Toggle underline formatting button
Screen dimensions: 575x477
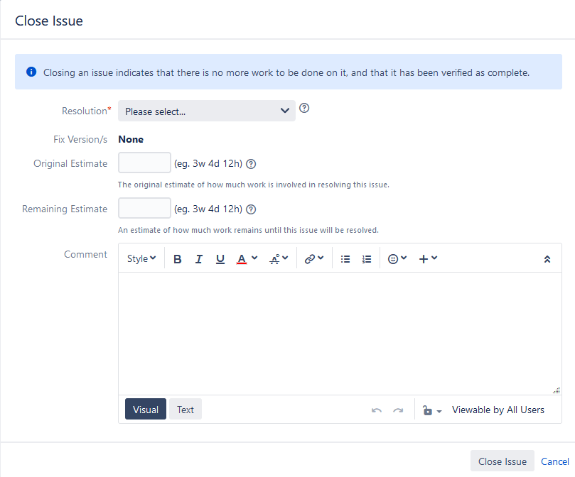click(x=220, y=259)
